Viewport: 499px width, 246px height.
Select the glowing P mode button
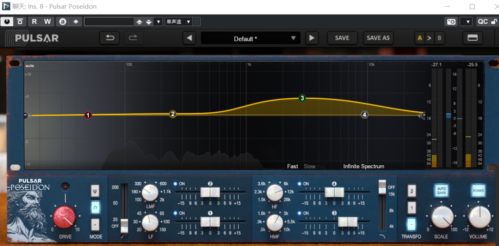pyautogui.click(x=95, y=208)
